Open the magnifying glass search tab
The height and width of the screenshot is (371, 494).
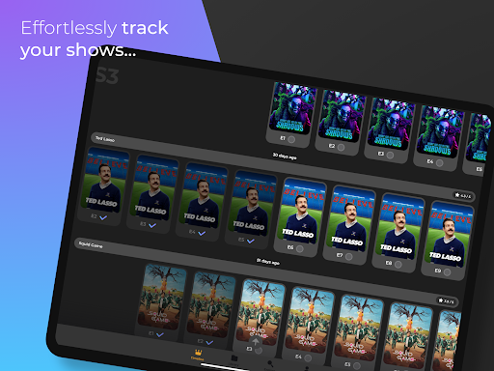click(270, 365)
